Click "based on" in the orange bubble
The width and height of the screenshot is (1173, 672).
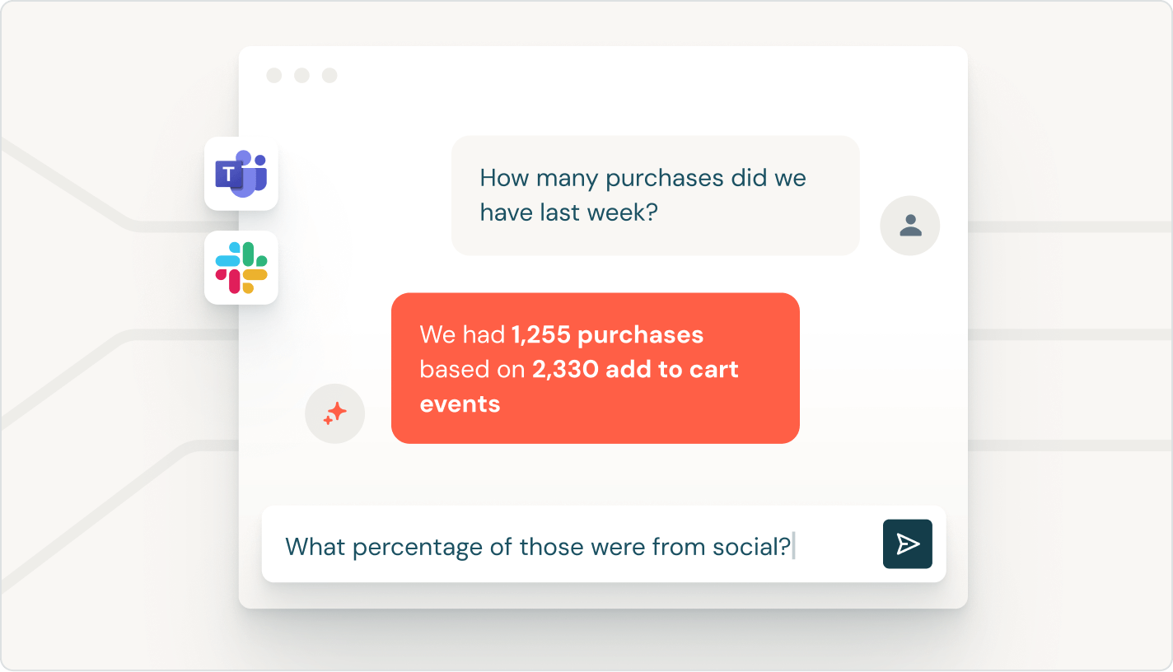(x=471, y=370)
